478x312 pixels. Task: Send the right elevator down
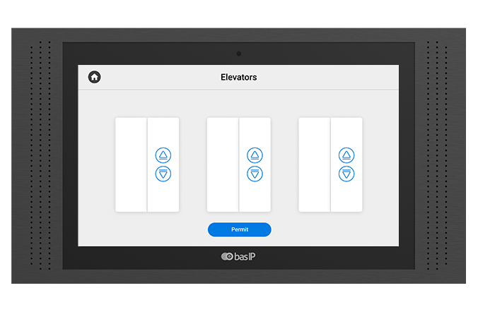(x=346, y=174)
